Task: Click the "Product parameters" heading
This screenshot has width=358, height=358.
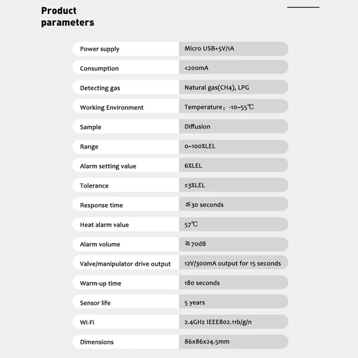Action: click(68, 17)
